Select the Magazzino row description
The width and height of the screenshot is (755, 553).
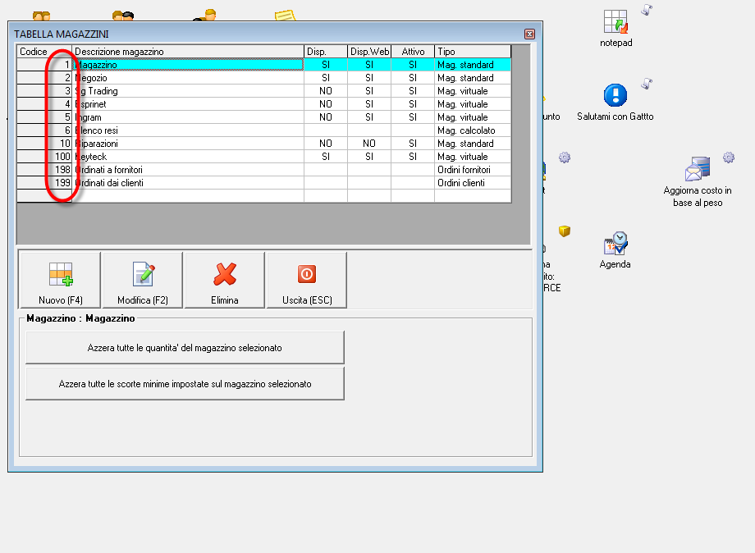[188, 65]
